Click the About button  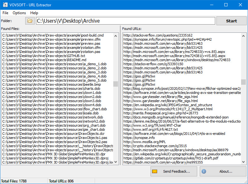[x=223, y=171]
